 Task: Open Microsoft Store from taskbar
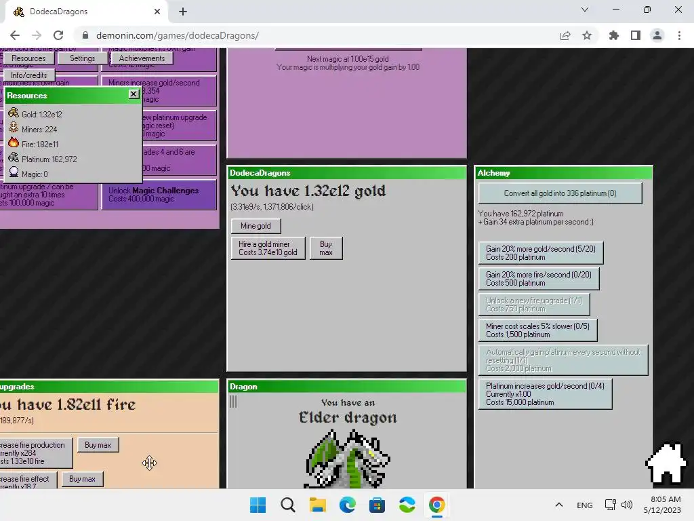(x=377, y=505)
